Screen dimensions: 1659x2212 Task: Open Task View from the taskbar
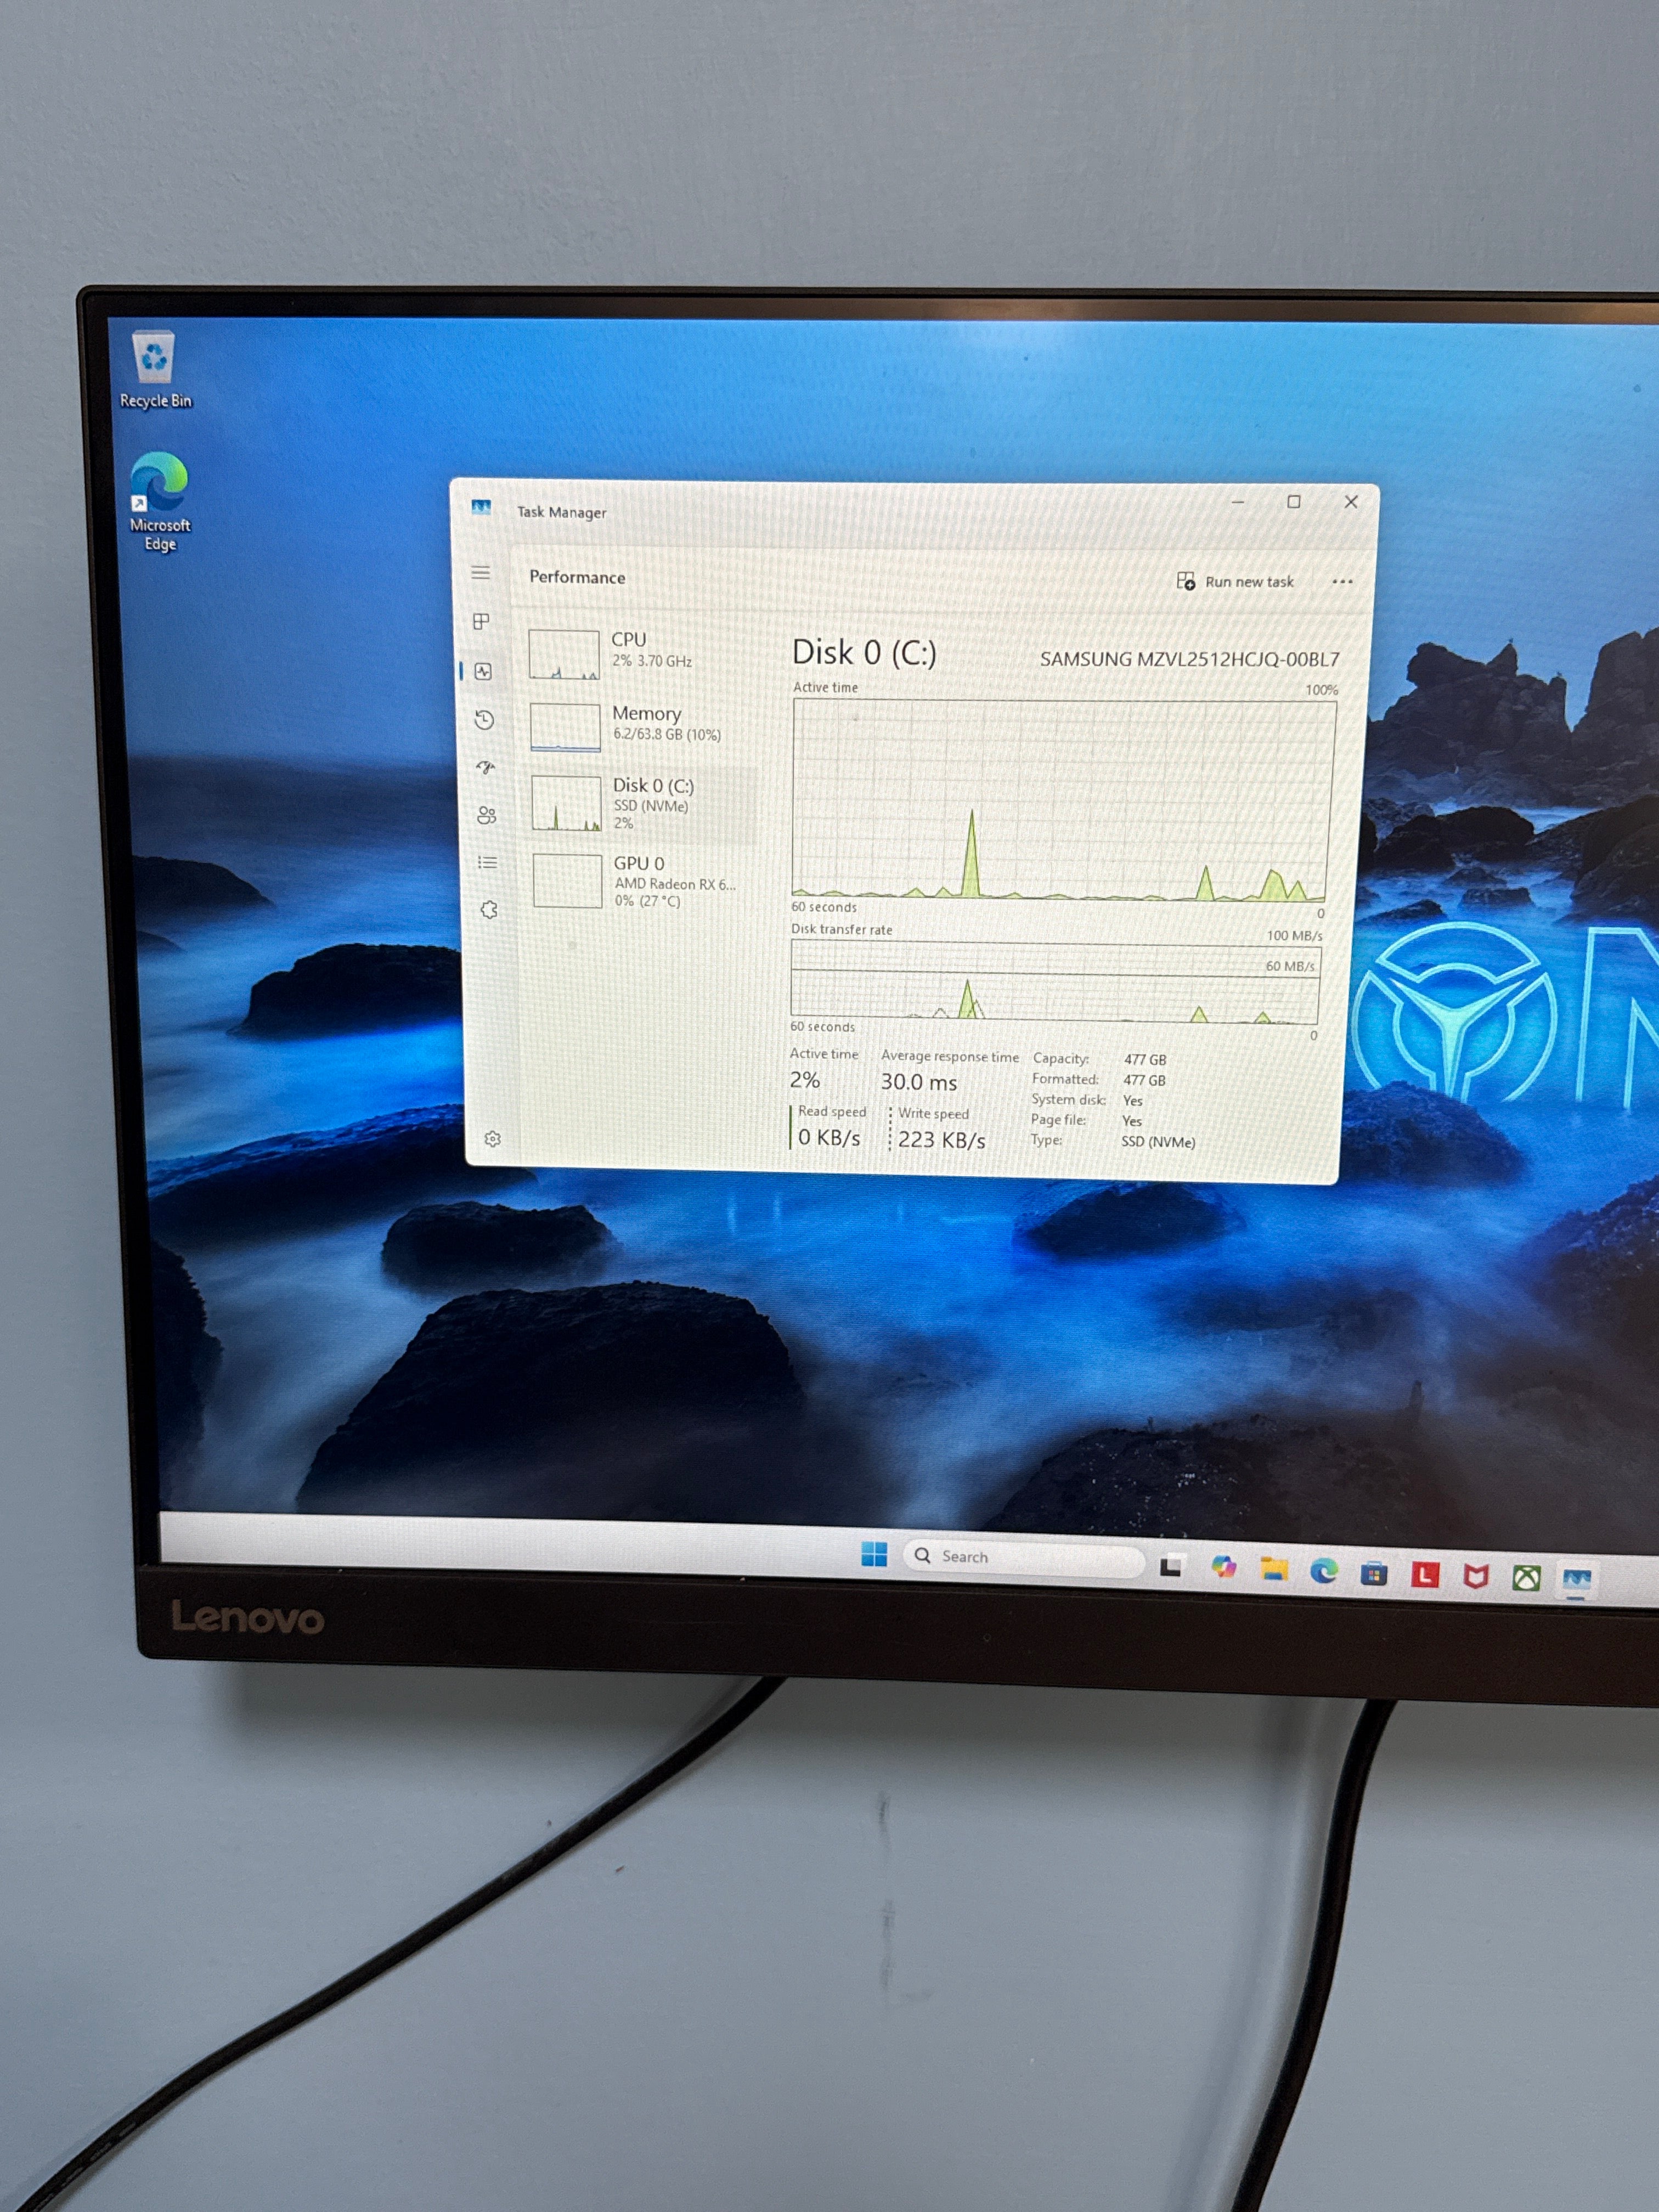tap(1172, 1566)
